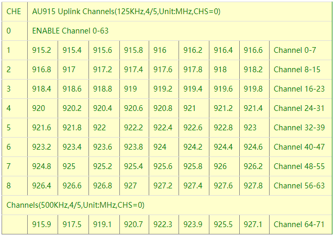Image resolution: width=334 pixels, height=236 pixels.
Task: Click the 919.6 cell
Action: tap(224, 89)
